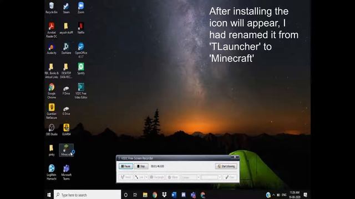Pause the VSDC screen recording
The height and width of the screenshot is (199, 355).
(x=126, y=166)
